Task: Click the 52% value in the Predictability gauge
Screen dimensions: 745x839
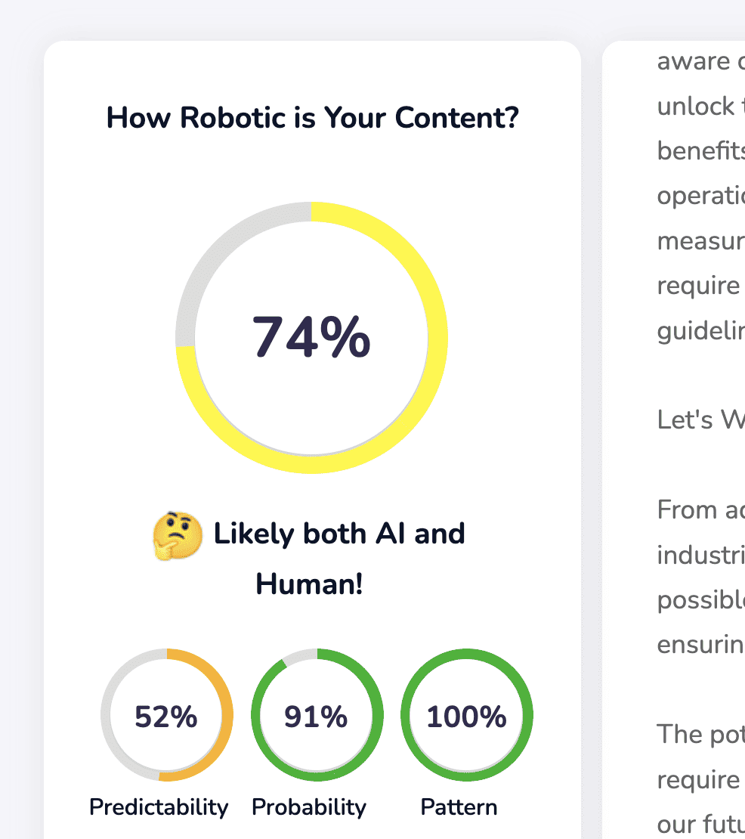Action: coord(166,717)
